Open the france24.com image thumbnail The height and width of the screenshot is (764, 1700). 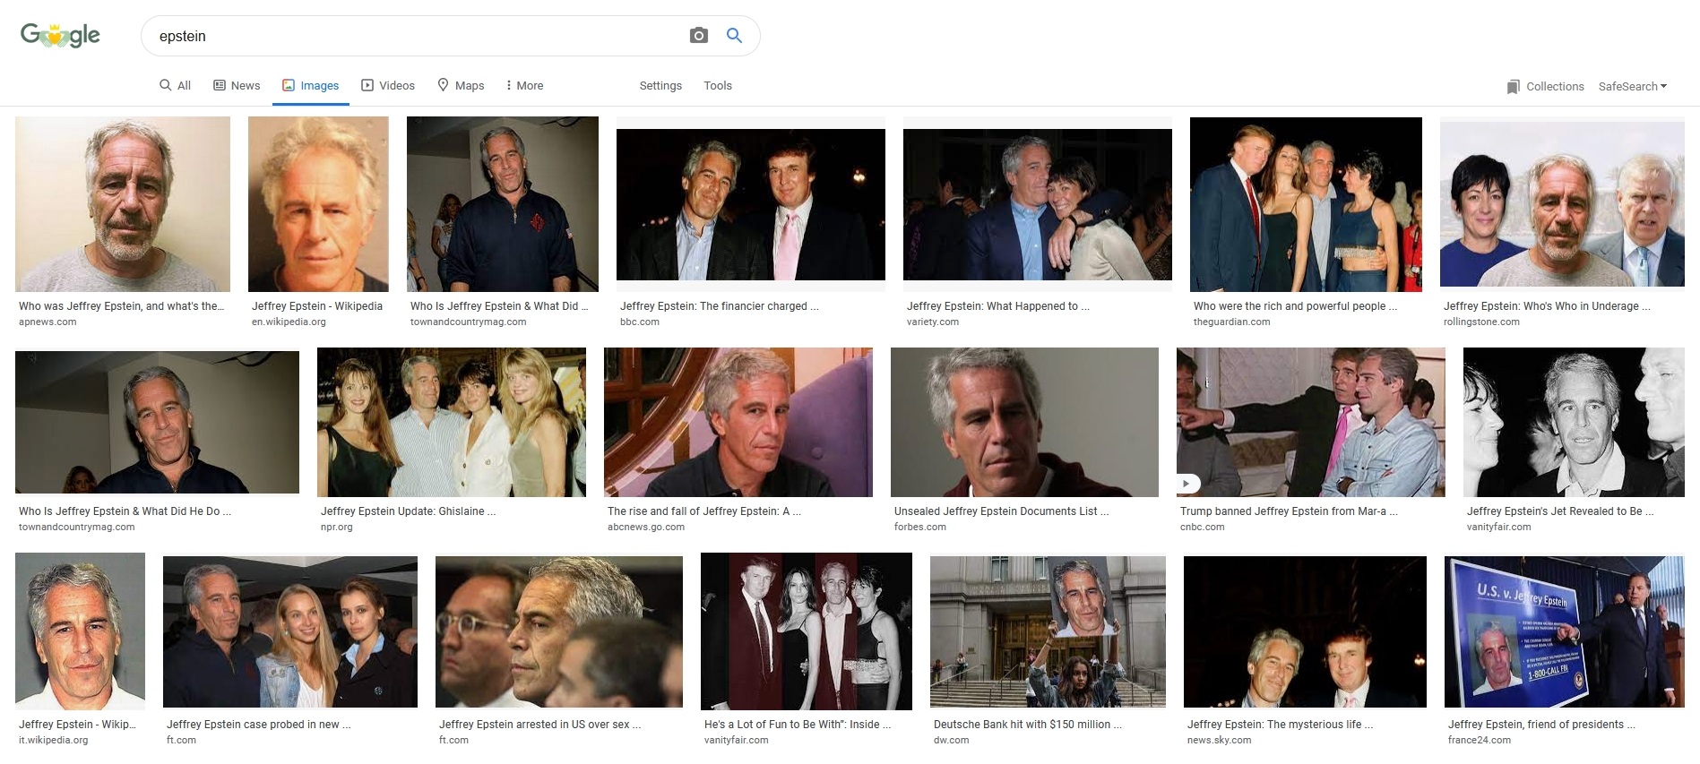tap(1565, 631)
